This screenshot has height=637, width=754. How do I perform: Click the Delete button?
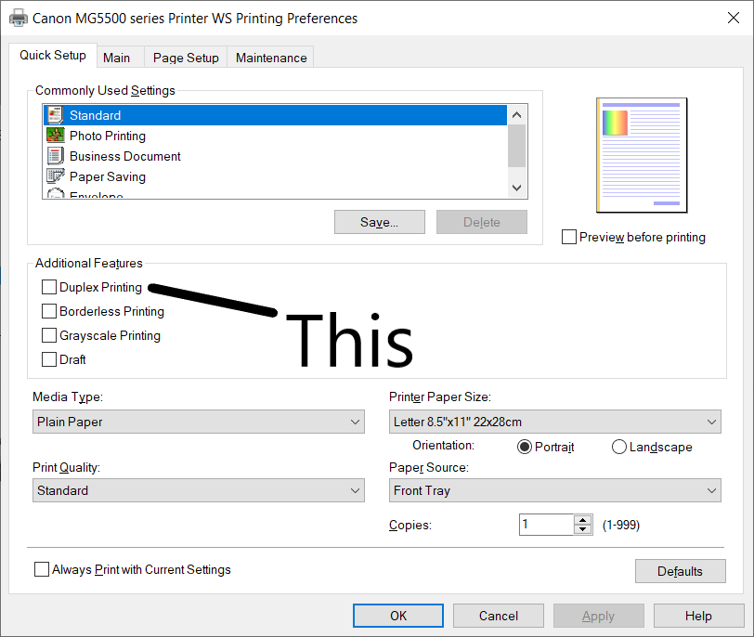(482, 222)
